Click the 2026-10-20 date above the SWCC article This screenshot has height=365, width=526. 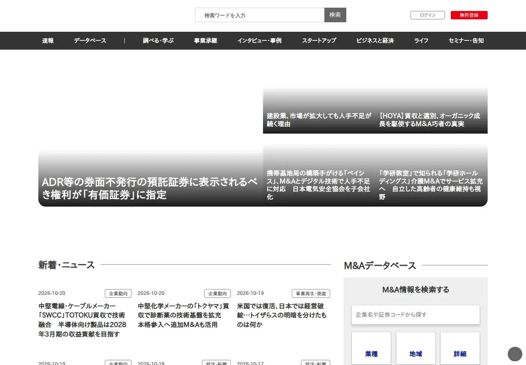pos(52,293)
